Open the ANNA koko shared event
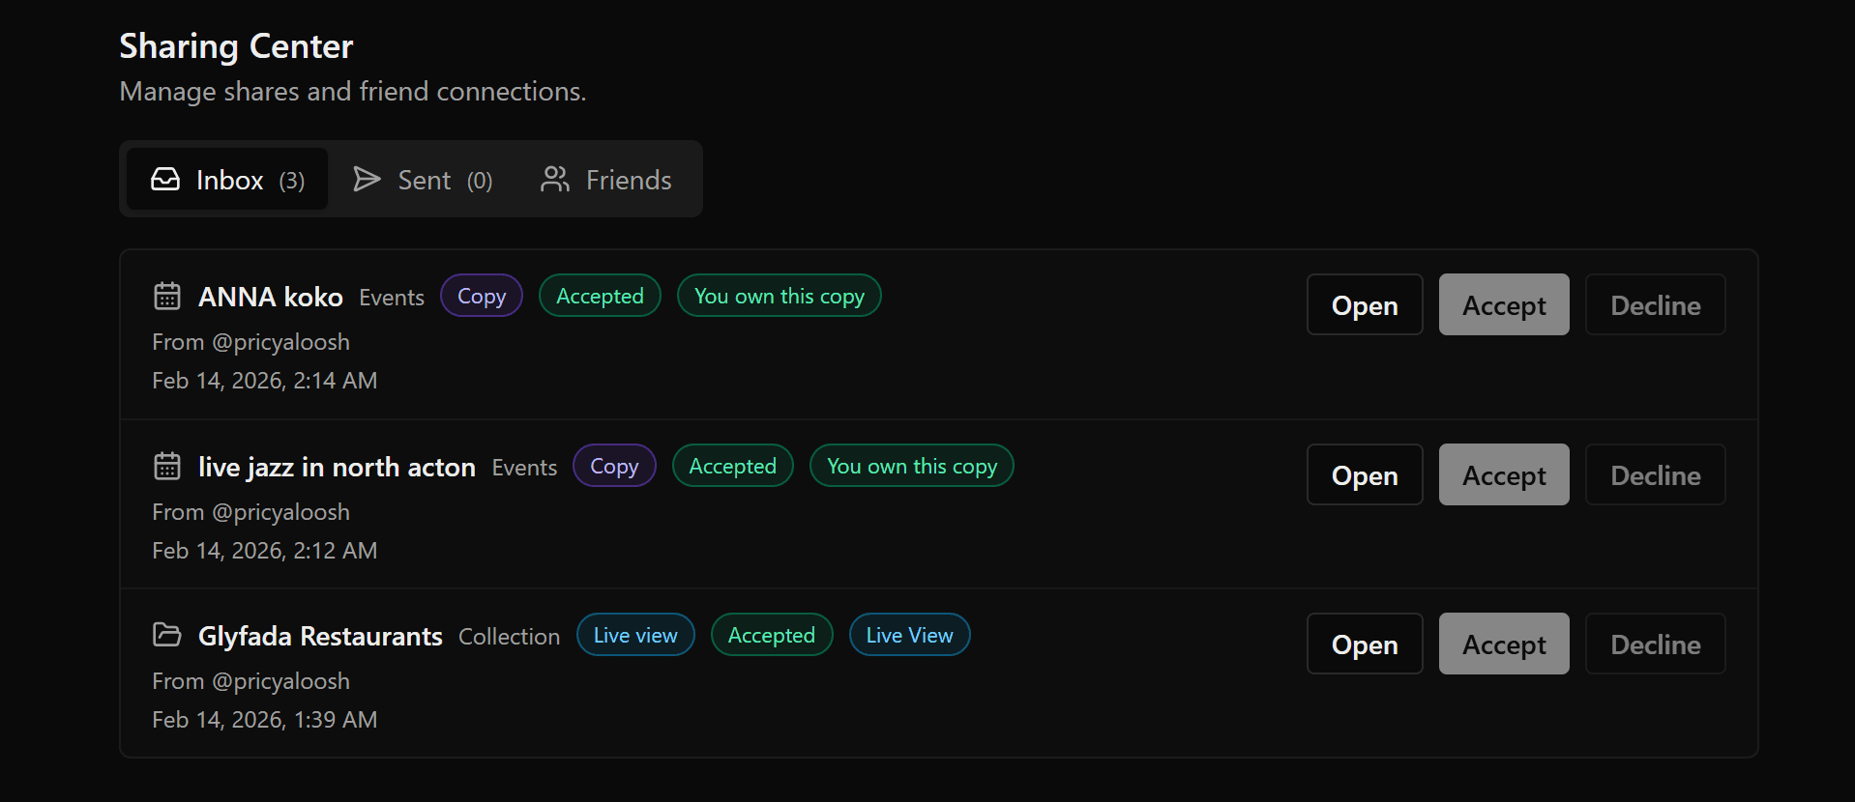The width and height of the screenshot is (1855, 802). point(1364,304)
